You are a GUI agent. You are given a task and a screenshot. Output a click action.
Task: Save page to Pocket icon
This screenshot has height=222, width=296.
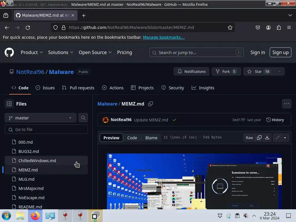point(258,27)
